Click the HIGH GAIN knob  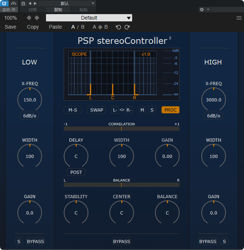coord(214,213)
